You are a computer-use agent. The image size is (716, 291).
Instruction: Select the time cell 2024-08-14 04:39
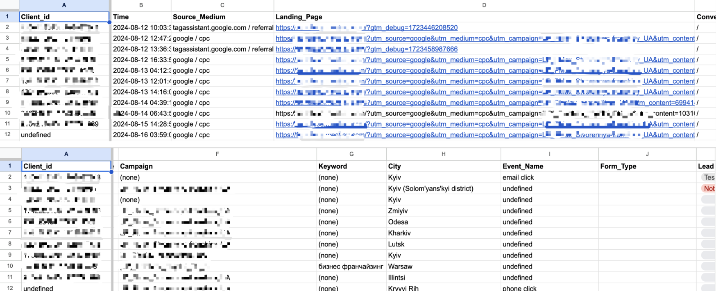141,103
